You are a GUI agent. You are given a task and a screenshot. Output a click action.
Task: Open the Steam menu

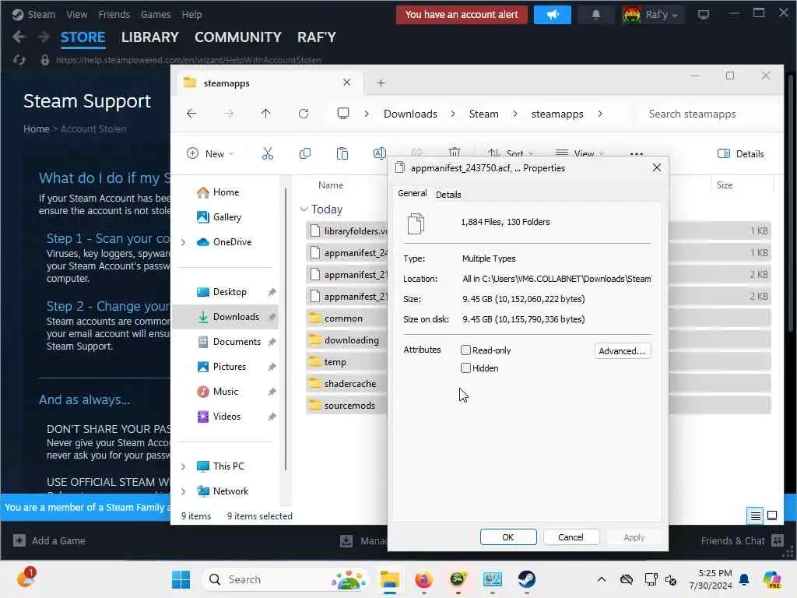pyautogui.click(x=41, y=15)
